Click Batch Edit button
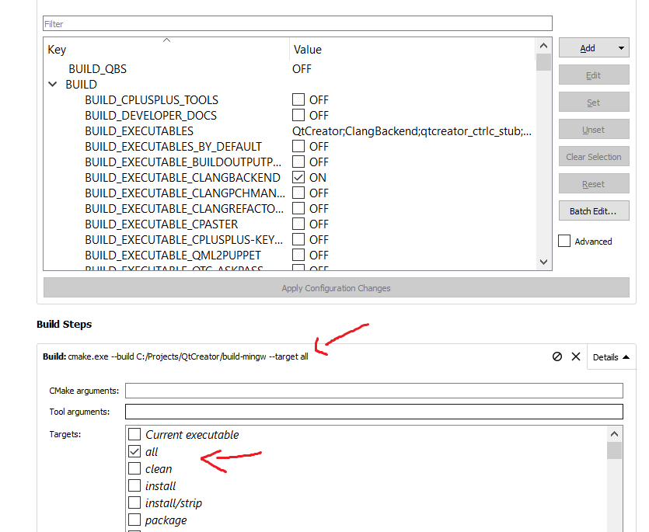The height and width of the screenshot is (532, 649). pos(593,211)
